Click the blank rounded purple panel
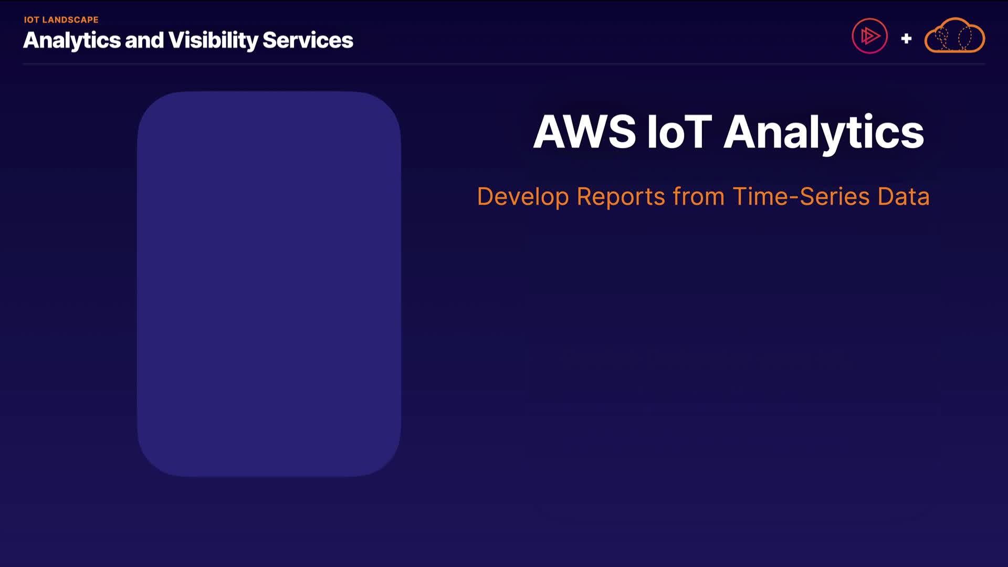 [269, 283]
